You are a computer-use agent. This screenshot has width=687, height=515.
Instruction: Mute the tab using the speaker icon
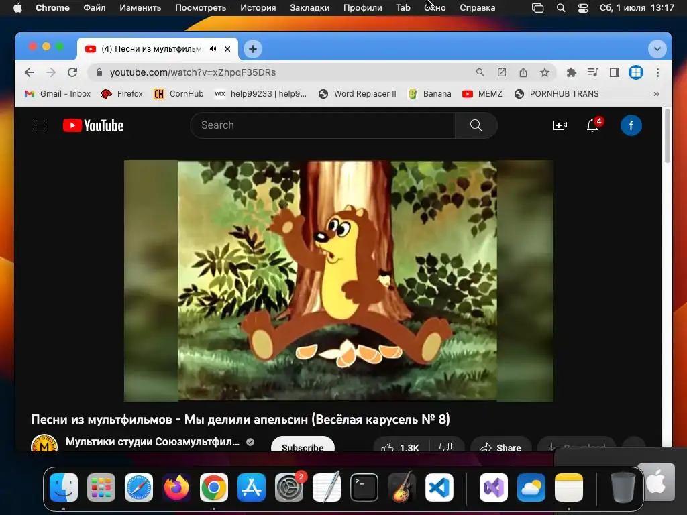213,48
